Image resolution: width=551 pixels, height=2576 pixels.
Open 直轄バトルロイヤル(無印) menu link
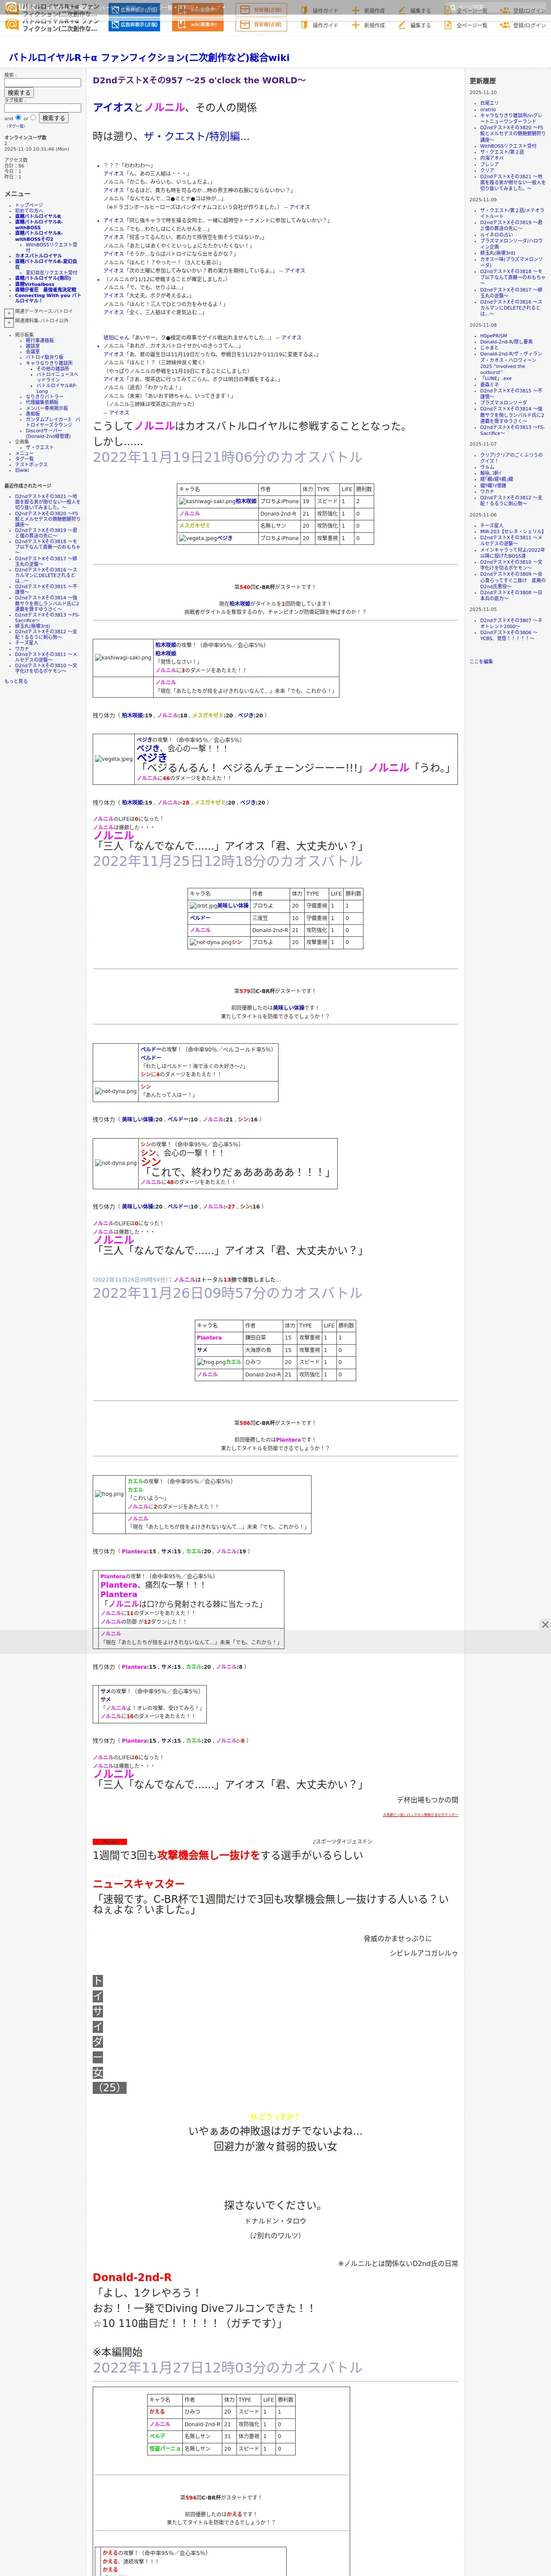click(43, 278)
